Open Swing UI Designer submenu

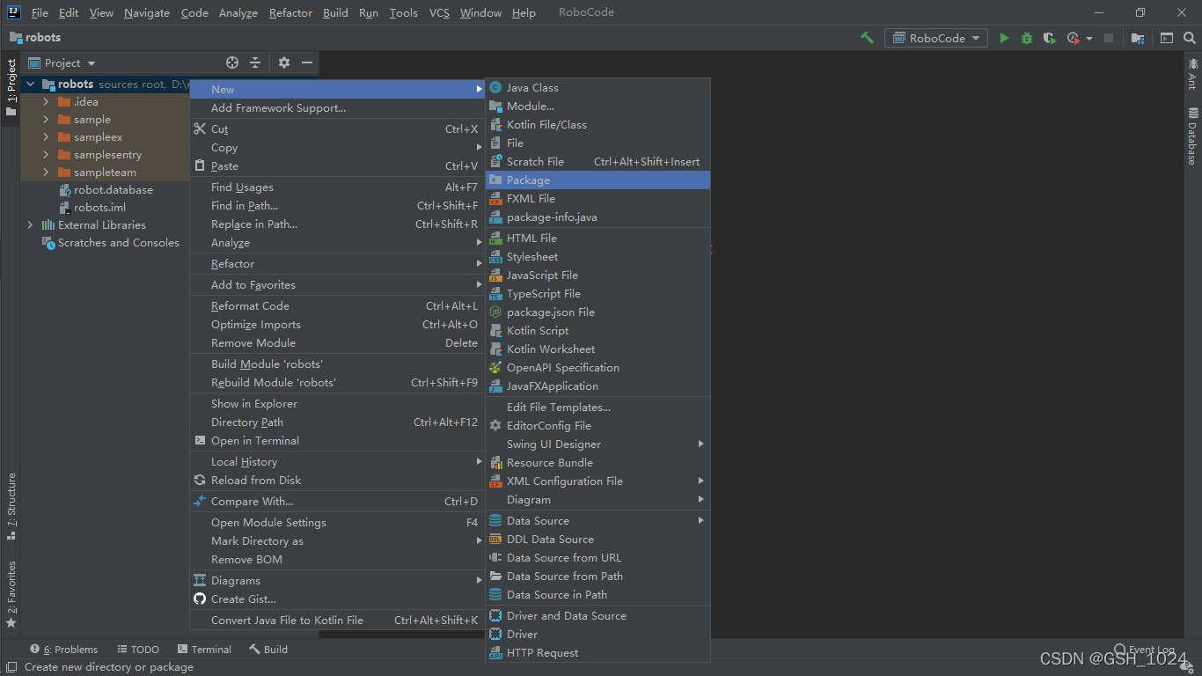[x=598, y=444]
